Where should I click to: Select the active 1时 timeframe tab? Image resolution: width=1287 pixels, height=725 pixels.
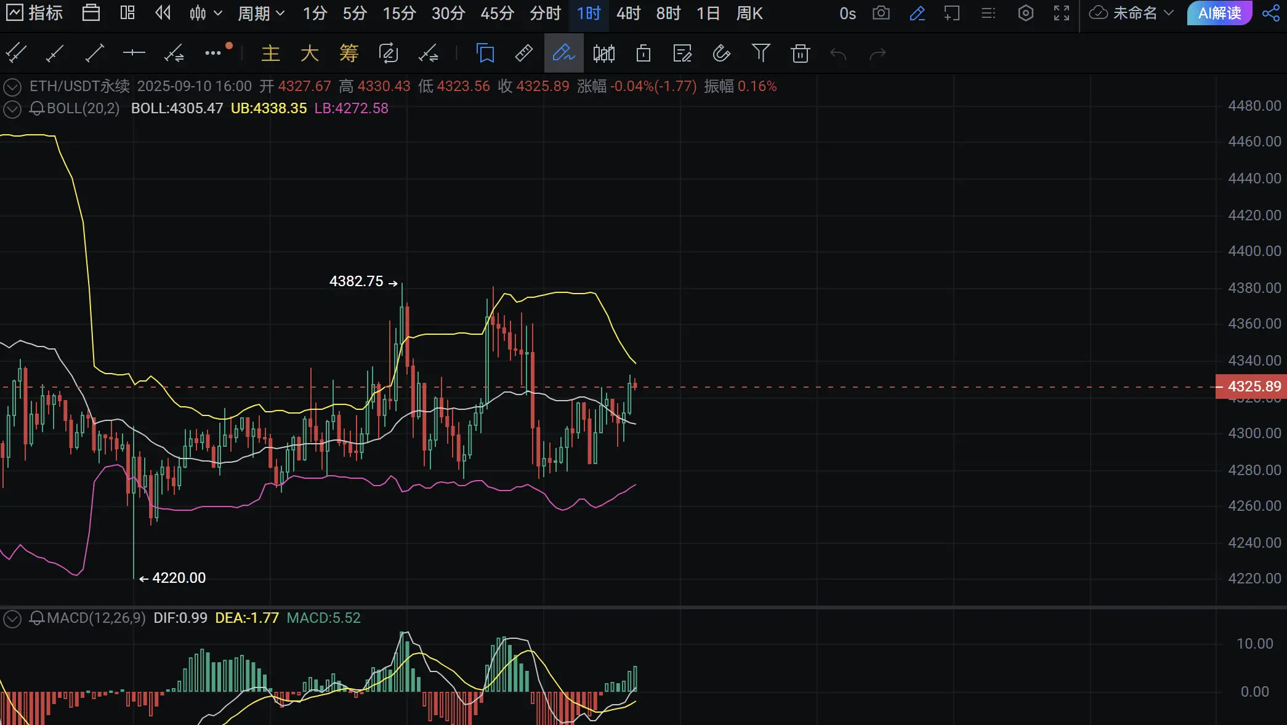(x=589, y=13)
